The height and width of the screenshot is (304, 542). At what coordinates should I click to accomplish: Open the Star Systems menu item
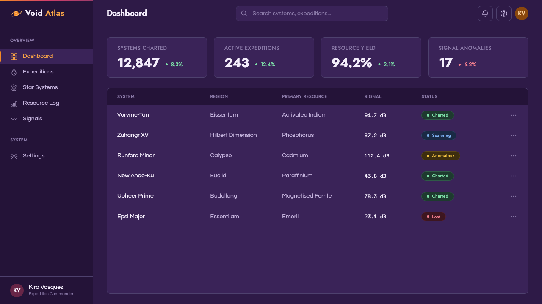coord(47,87)
